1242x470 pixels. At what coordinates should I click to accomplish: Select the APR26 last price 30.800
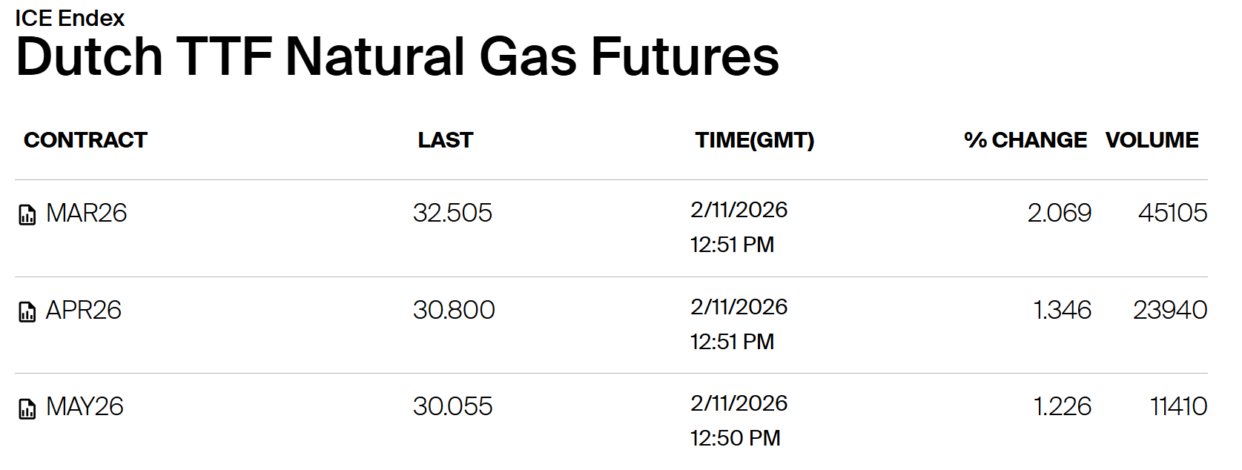click(x=454, y=310)
